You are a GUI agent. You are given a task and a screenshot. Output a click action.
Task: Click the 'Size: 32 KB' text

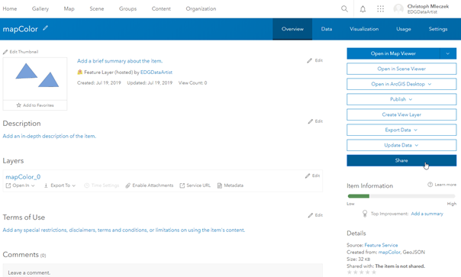(x=359, y=259)
